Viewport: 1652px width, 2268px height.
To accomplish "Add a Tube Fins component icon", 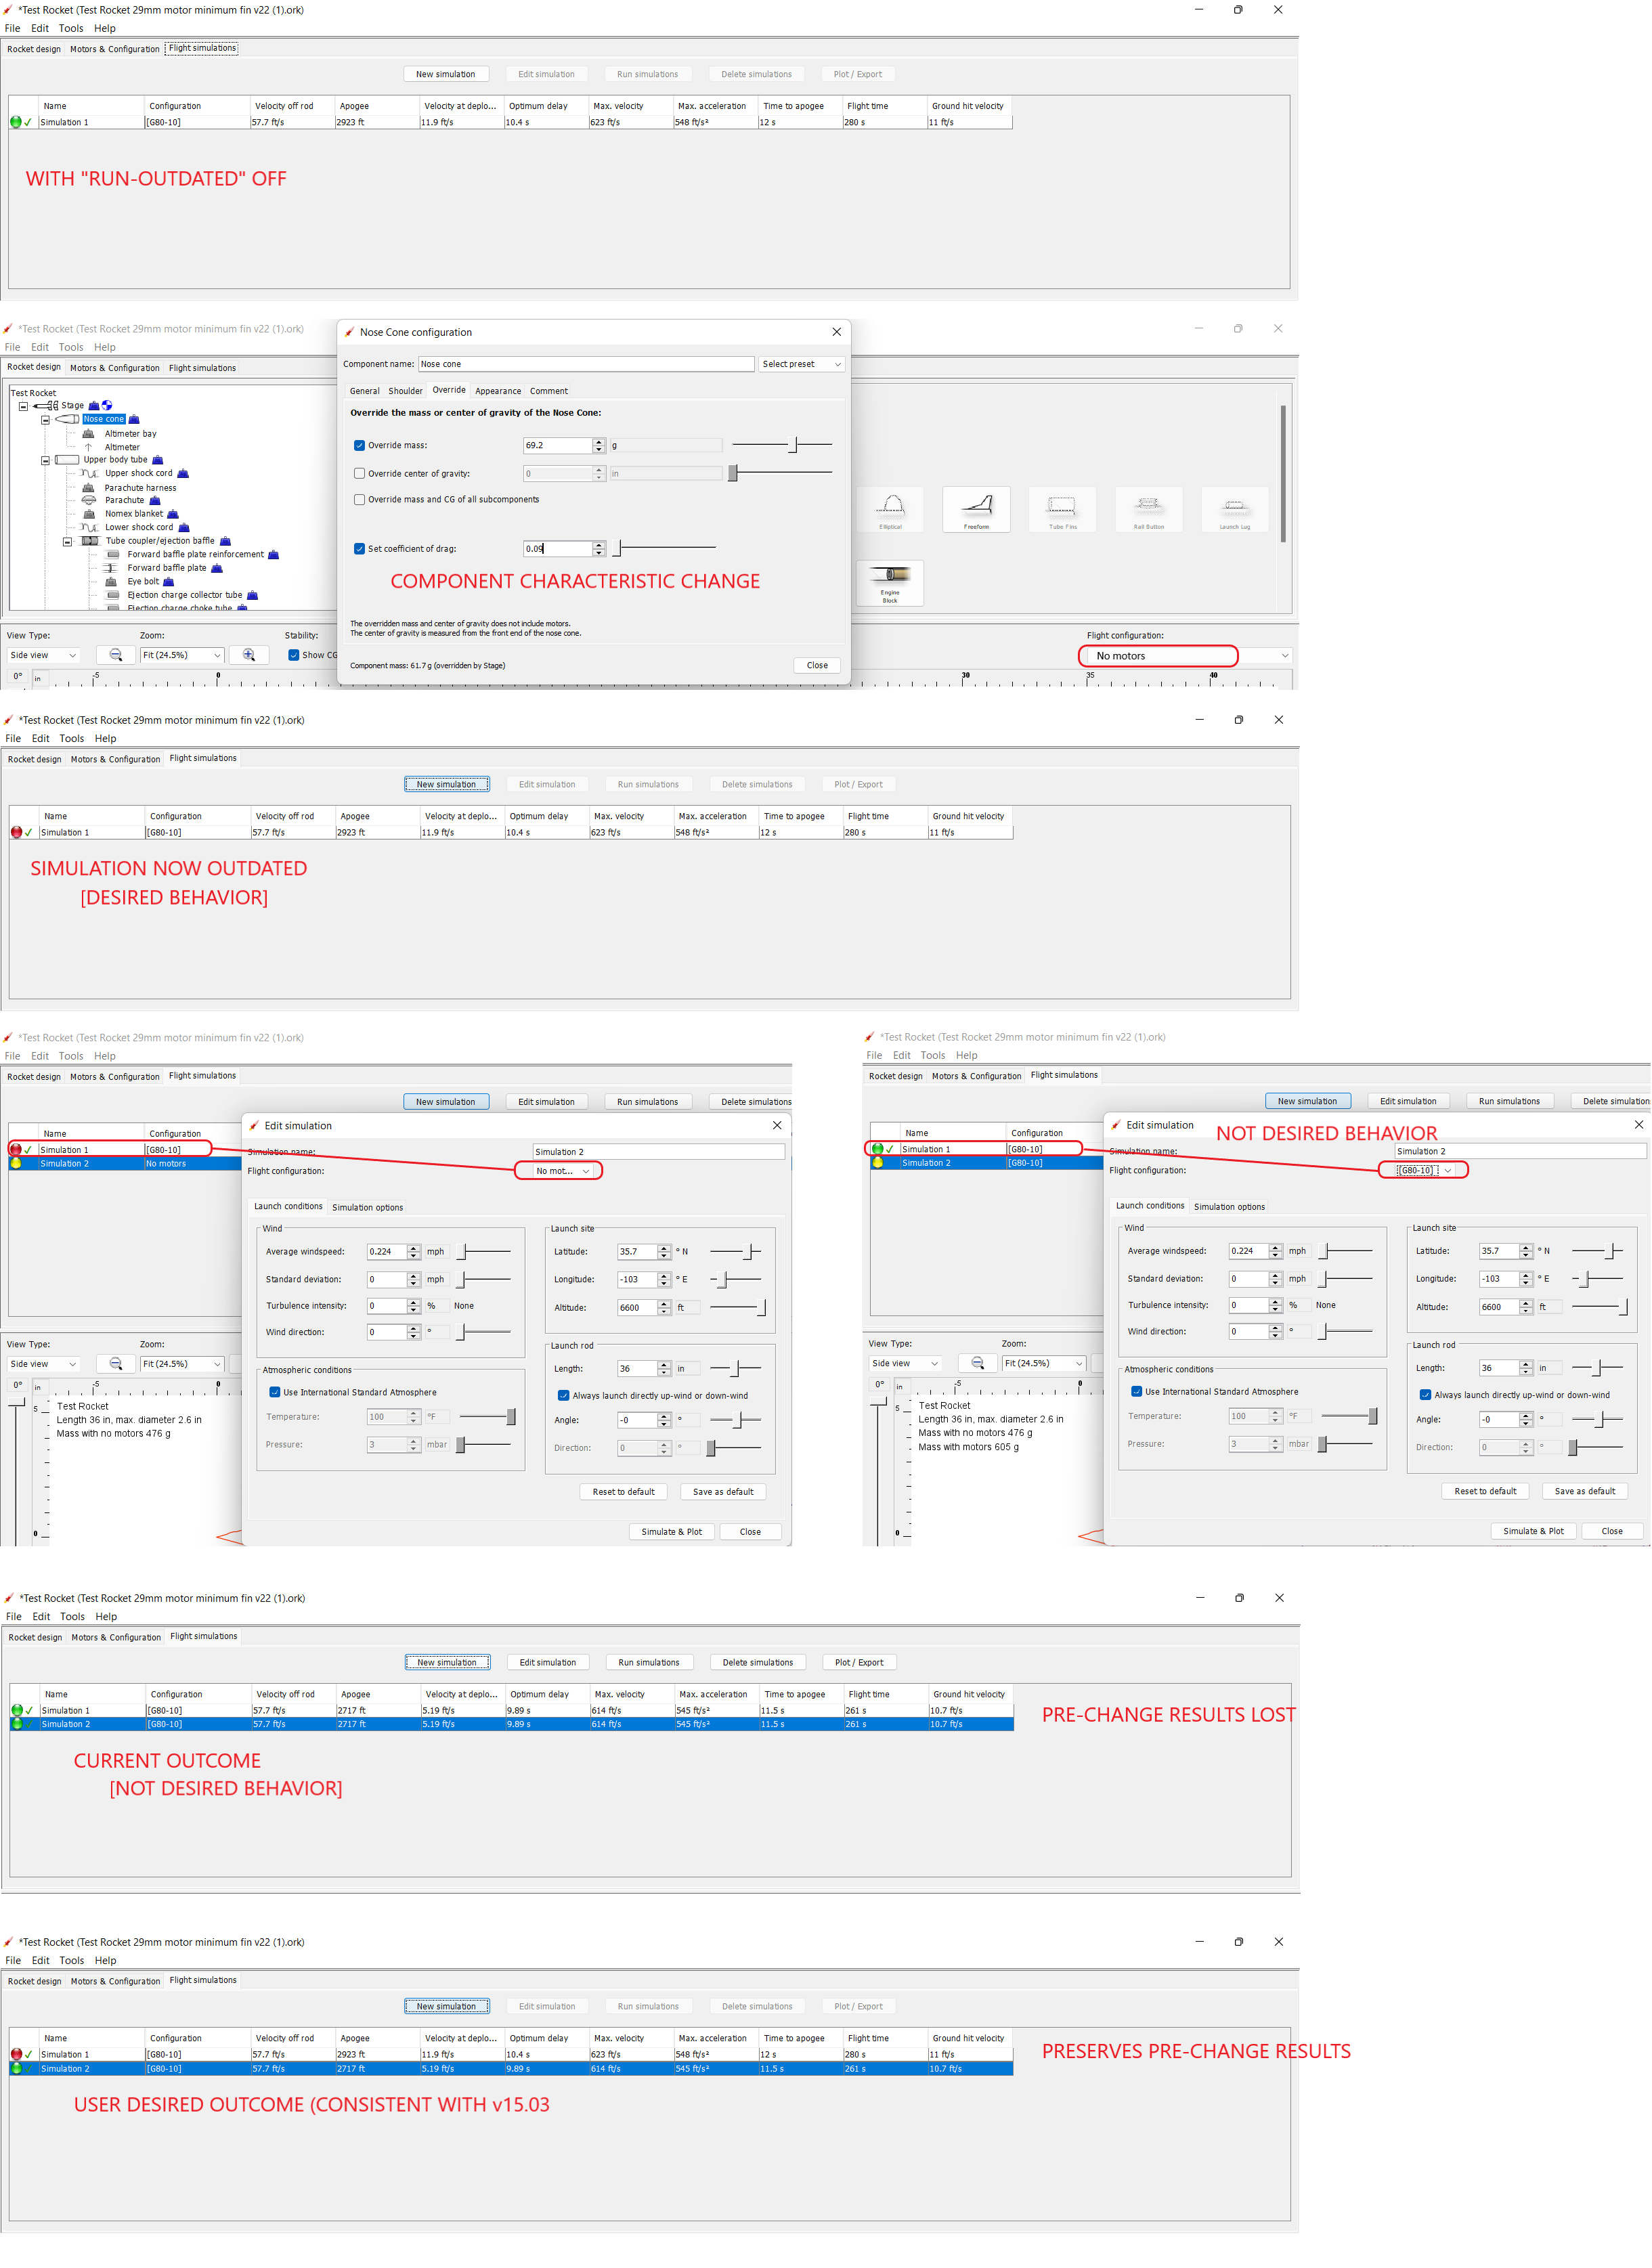I will pos(1062,510).
